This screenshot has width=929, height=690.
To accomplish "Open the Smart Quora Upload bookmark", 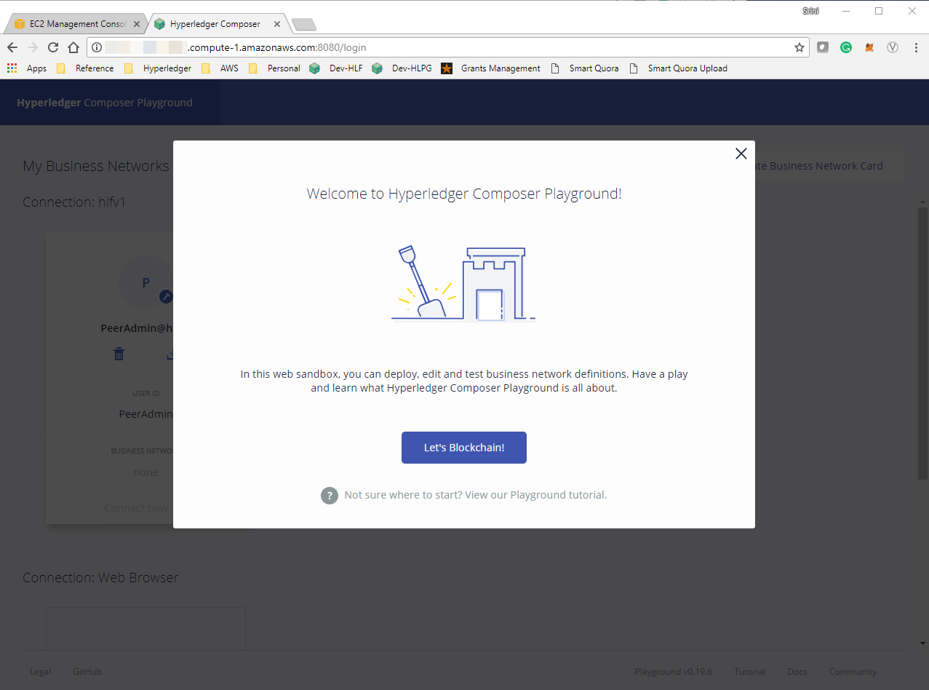I will [679, 68].
